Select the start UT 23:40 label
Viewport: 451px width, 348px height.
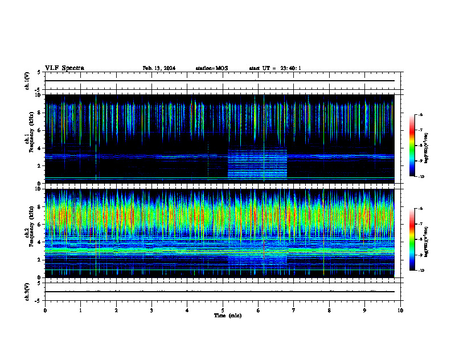click(x=275, y=68)
